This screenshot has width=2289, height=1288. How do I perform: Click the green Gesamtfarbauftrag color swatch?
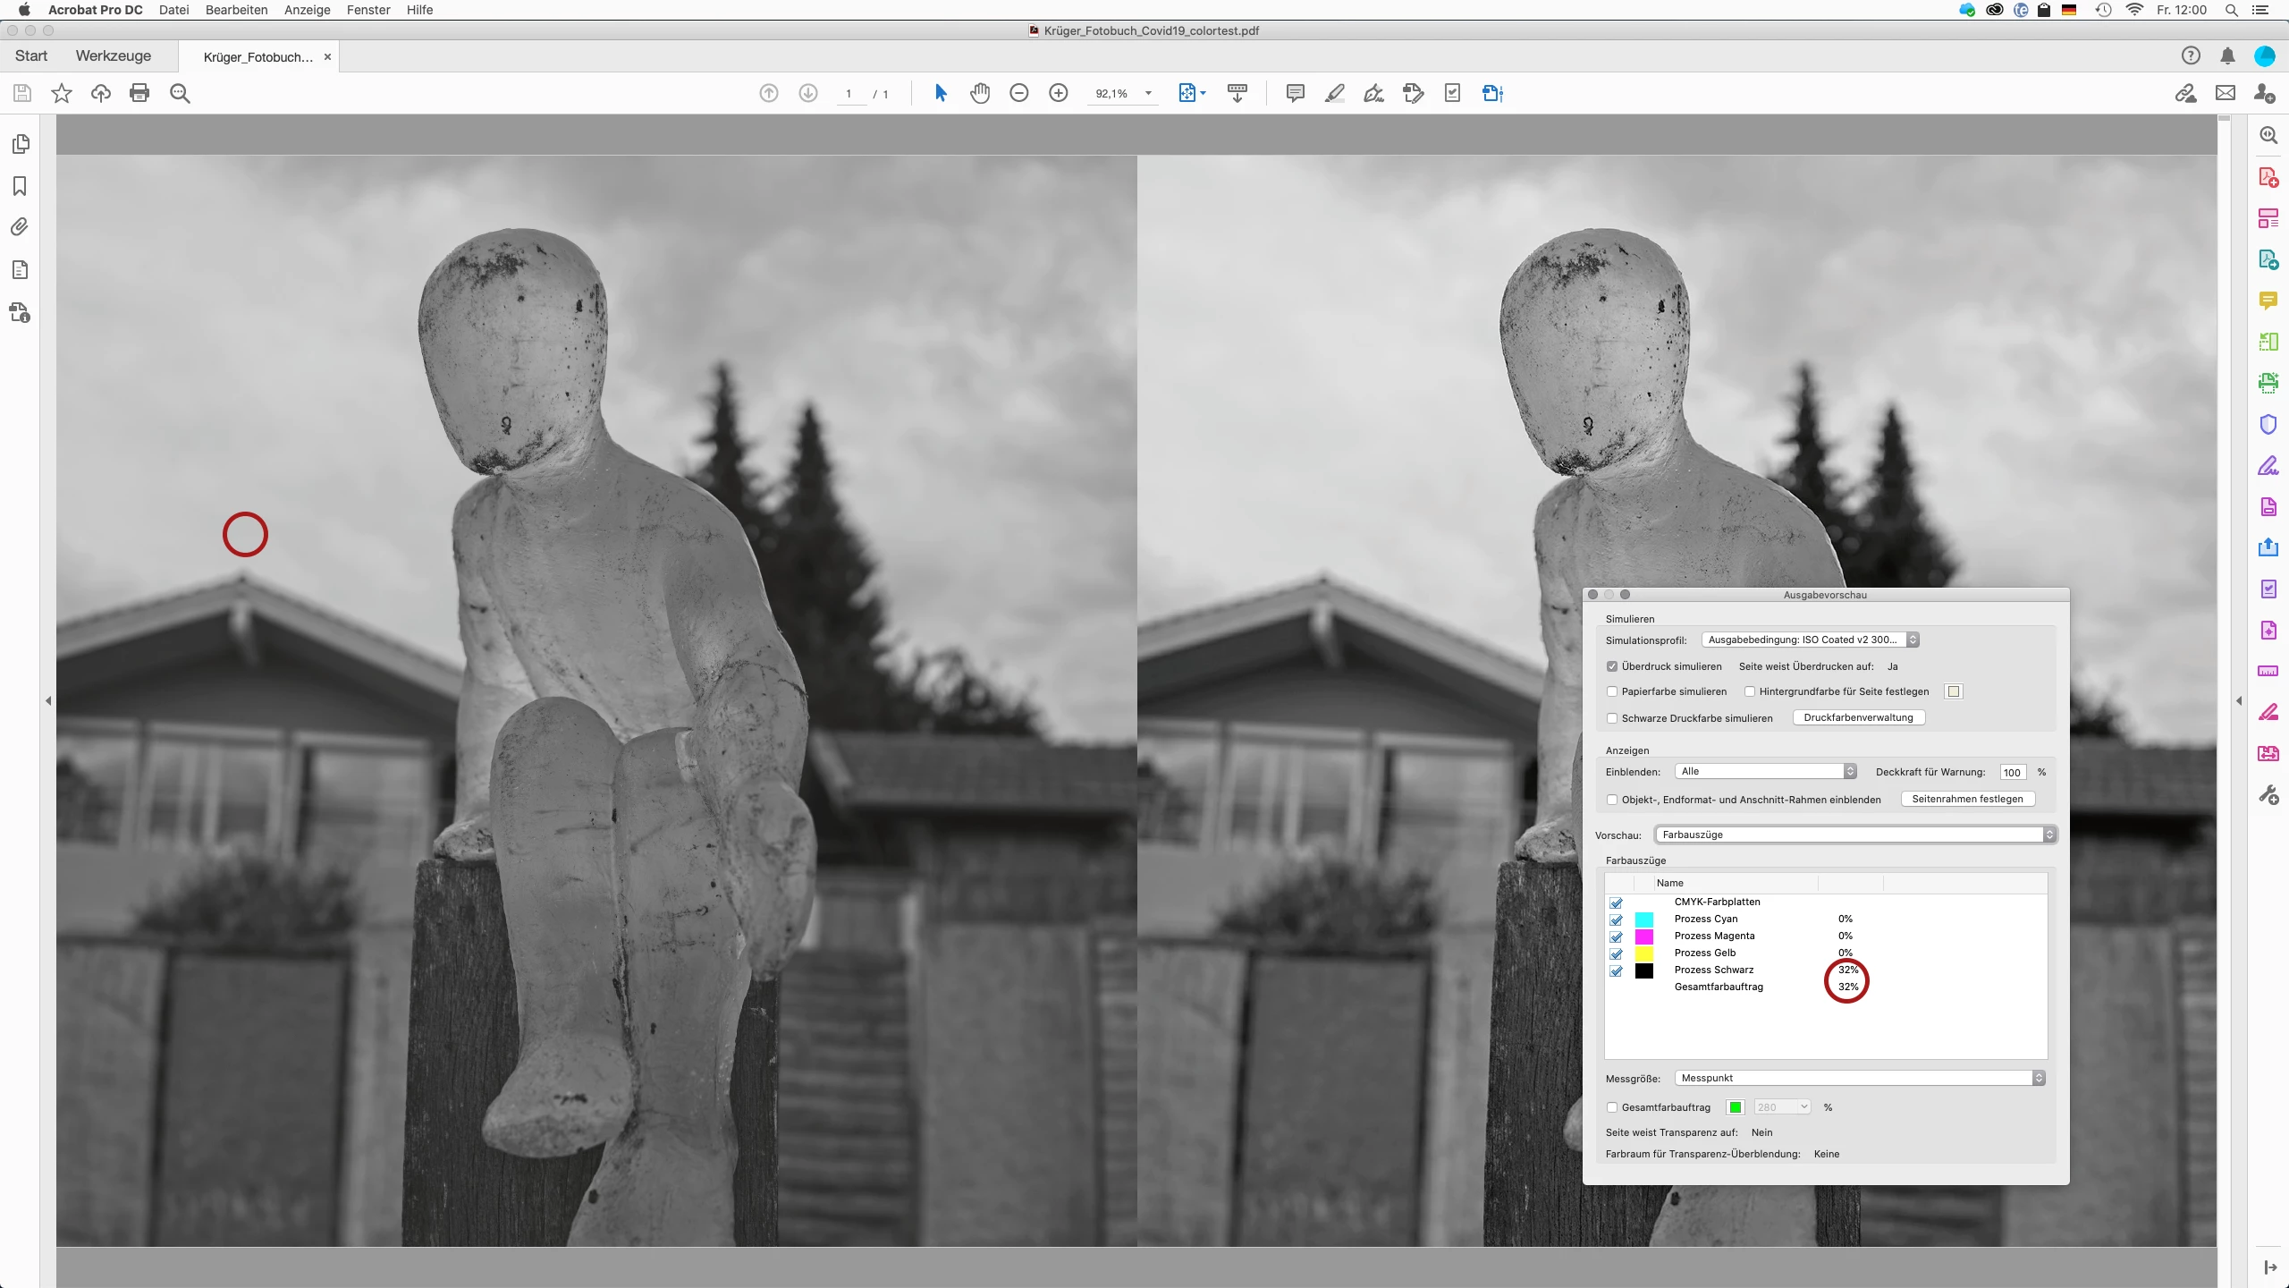[1735, 1107]
